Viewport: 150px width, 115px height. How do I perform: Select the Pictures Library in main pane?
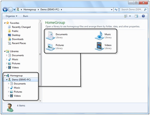click(x=55, y=47)
